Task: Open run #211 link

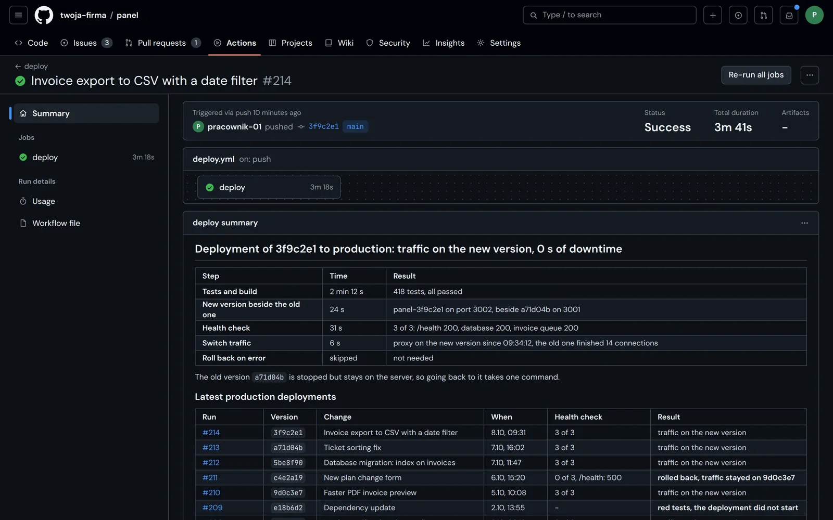Action: pyautogui.click(x=210, y=478)
